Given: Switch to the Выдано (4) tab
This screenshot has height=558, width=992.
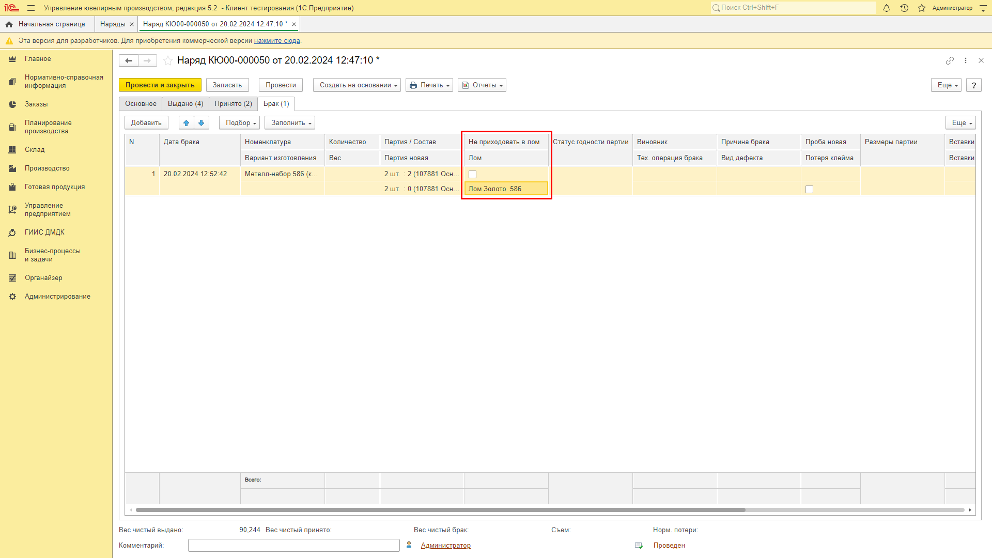Looking at the screenshot, I should coord(185,104).
